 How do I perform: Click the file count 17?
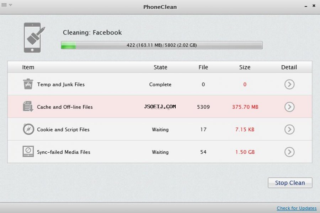pos(203,130)
